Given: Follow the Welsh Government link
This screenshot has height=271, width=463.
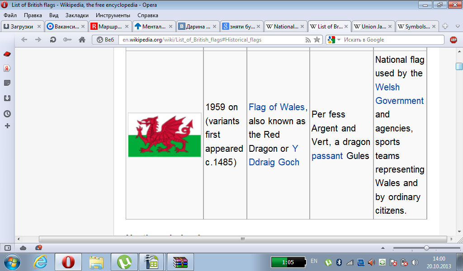Looking at the screenshot, I should pyautogui.click(x=399, y=94).
